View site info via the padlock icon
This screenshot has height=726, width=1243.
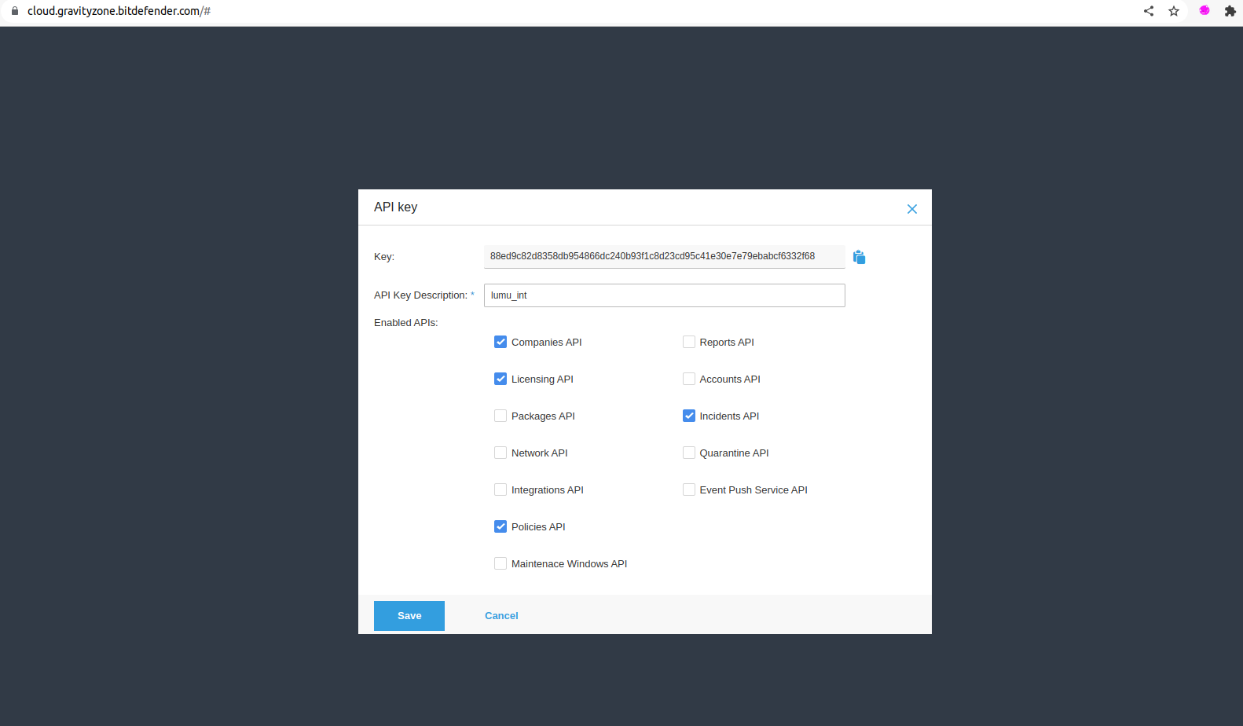coord(14,11)
